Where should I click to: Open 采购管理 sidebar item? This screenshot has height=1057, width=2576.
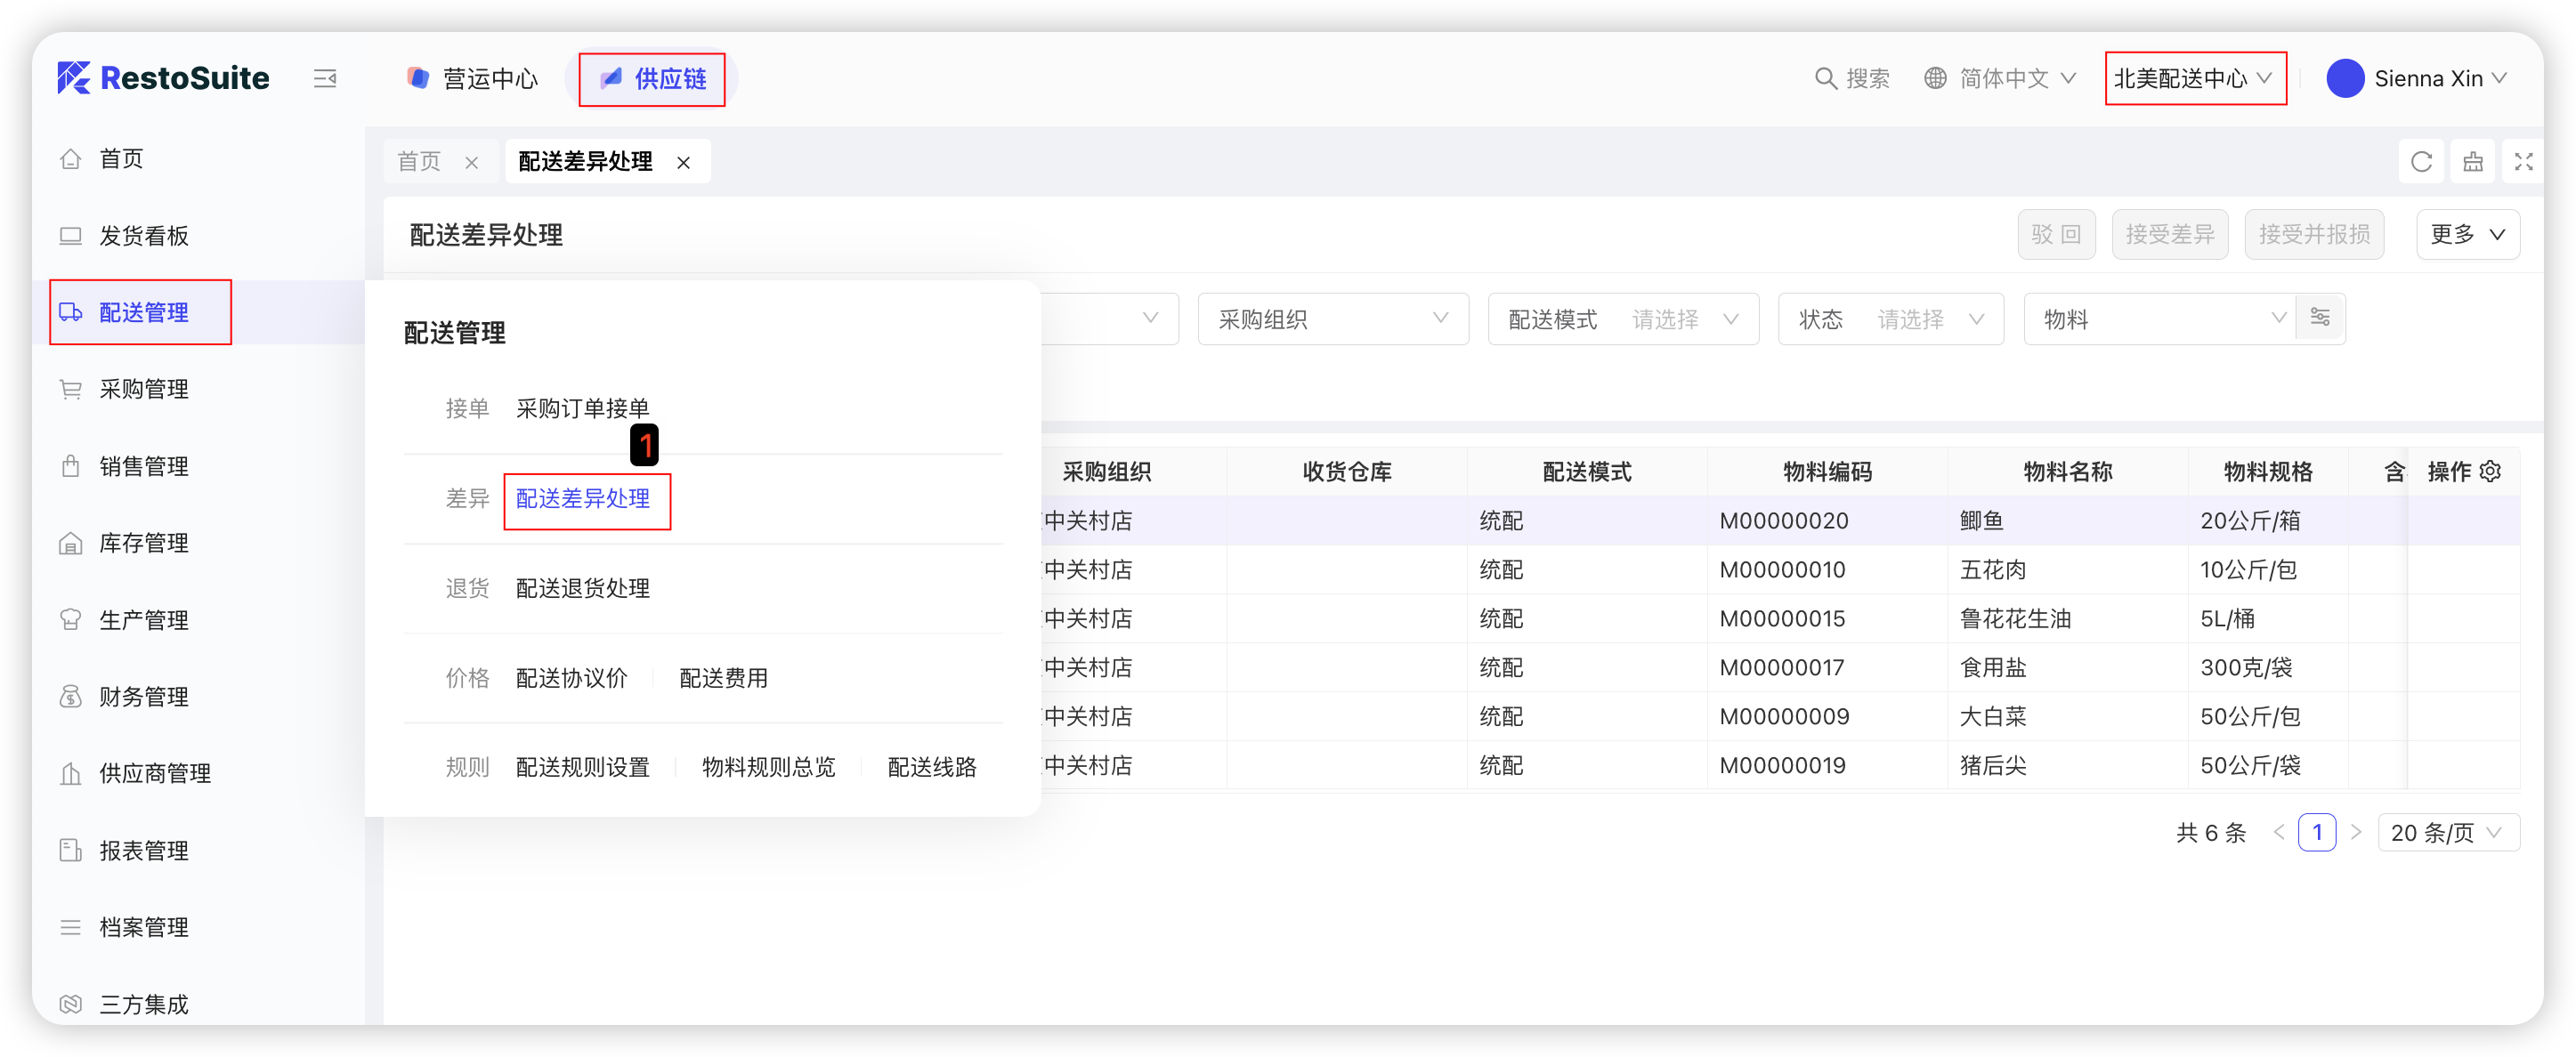pos(143,389)
